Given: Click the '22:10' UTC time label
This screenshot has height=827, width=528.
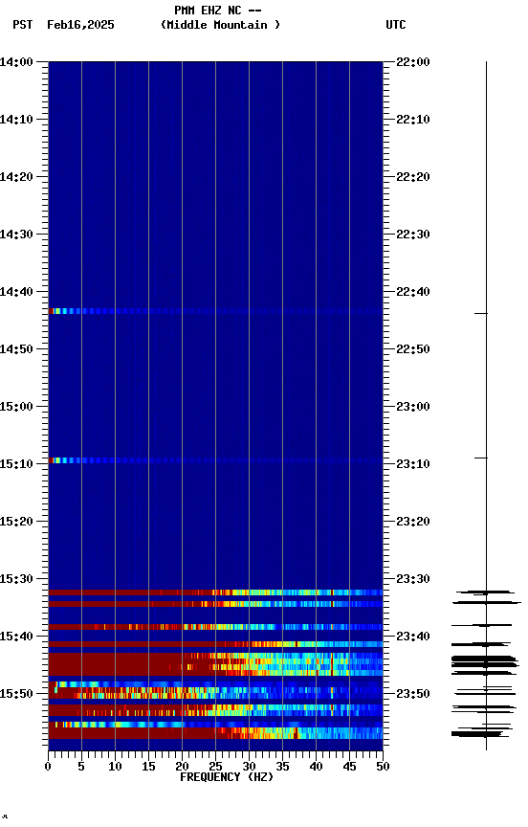Looking at the screenshot, I should pyautogui.click(x=413, y=120).
